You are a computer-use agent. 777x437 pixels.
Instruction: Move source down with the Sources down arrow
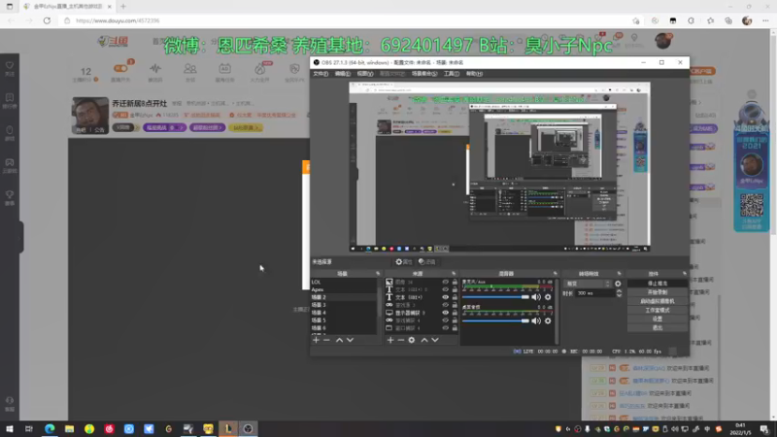click(x=435, y=340)
